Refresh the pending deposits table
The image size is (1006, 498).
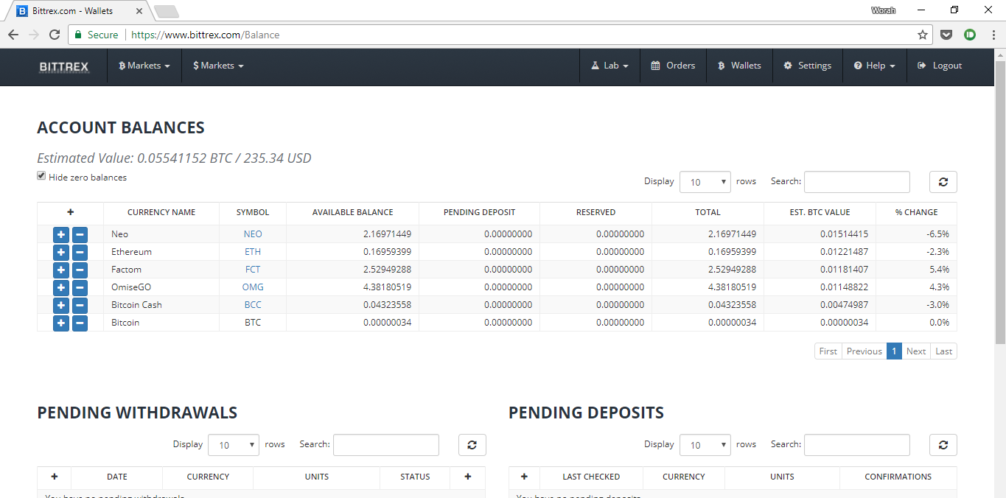click(x=943, y=445)
